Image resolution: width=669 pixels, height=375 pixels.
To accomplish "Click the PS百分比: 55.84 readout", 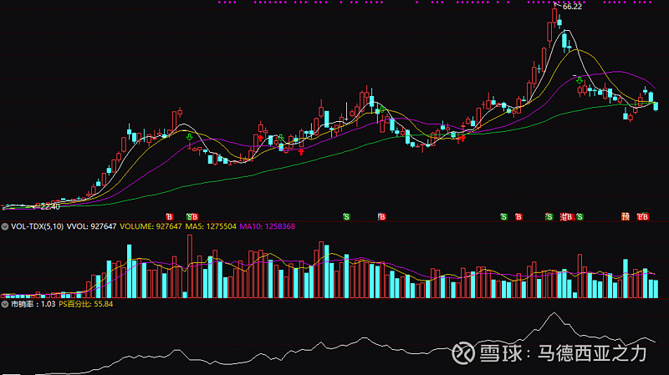I will coord(86,304).
